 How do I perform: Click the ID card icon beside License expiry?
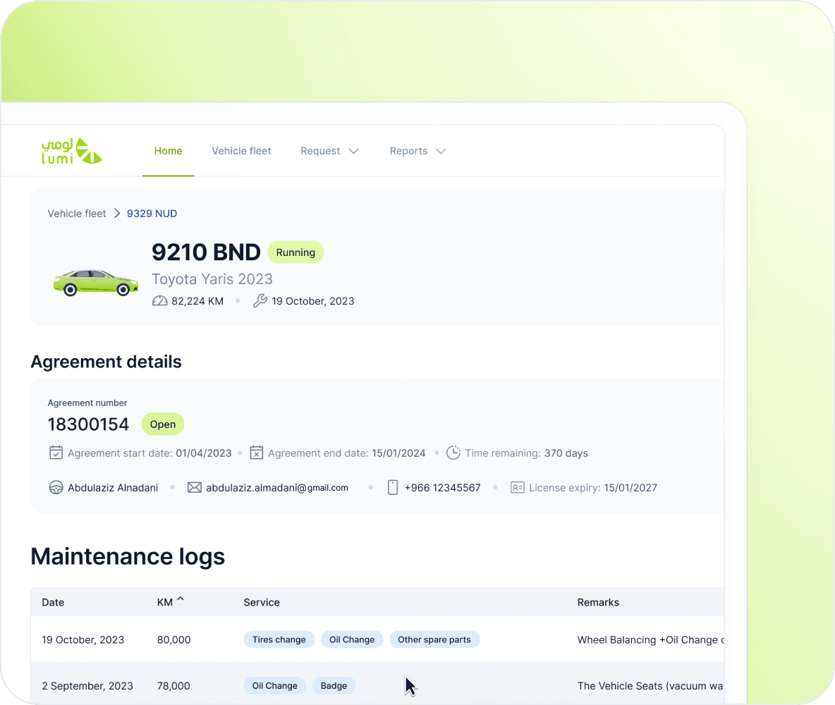click(x=517, y=487)
